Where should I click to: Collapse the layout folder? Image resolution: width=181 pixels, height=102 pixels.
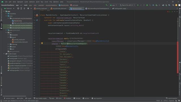[8, 37]
